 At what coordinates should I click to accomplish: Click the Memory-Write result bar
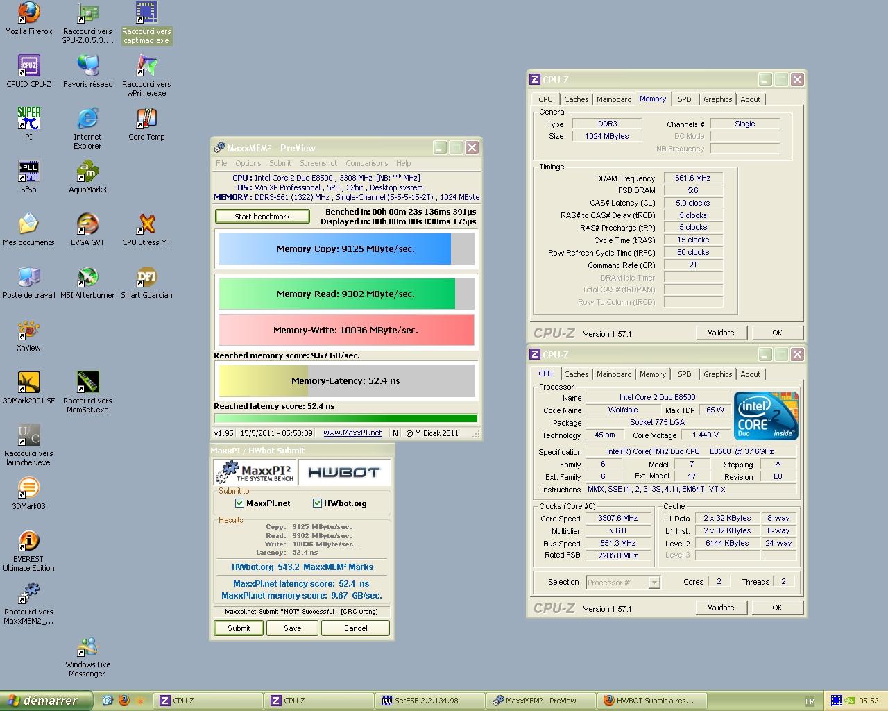346,330
